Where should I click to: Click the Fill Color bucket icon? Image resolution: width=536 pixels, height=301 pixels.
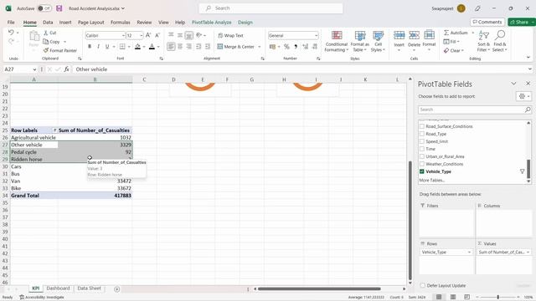pyautogui.click(x=137, y=47)
